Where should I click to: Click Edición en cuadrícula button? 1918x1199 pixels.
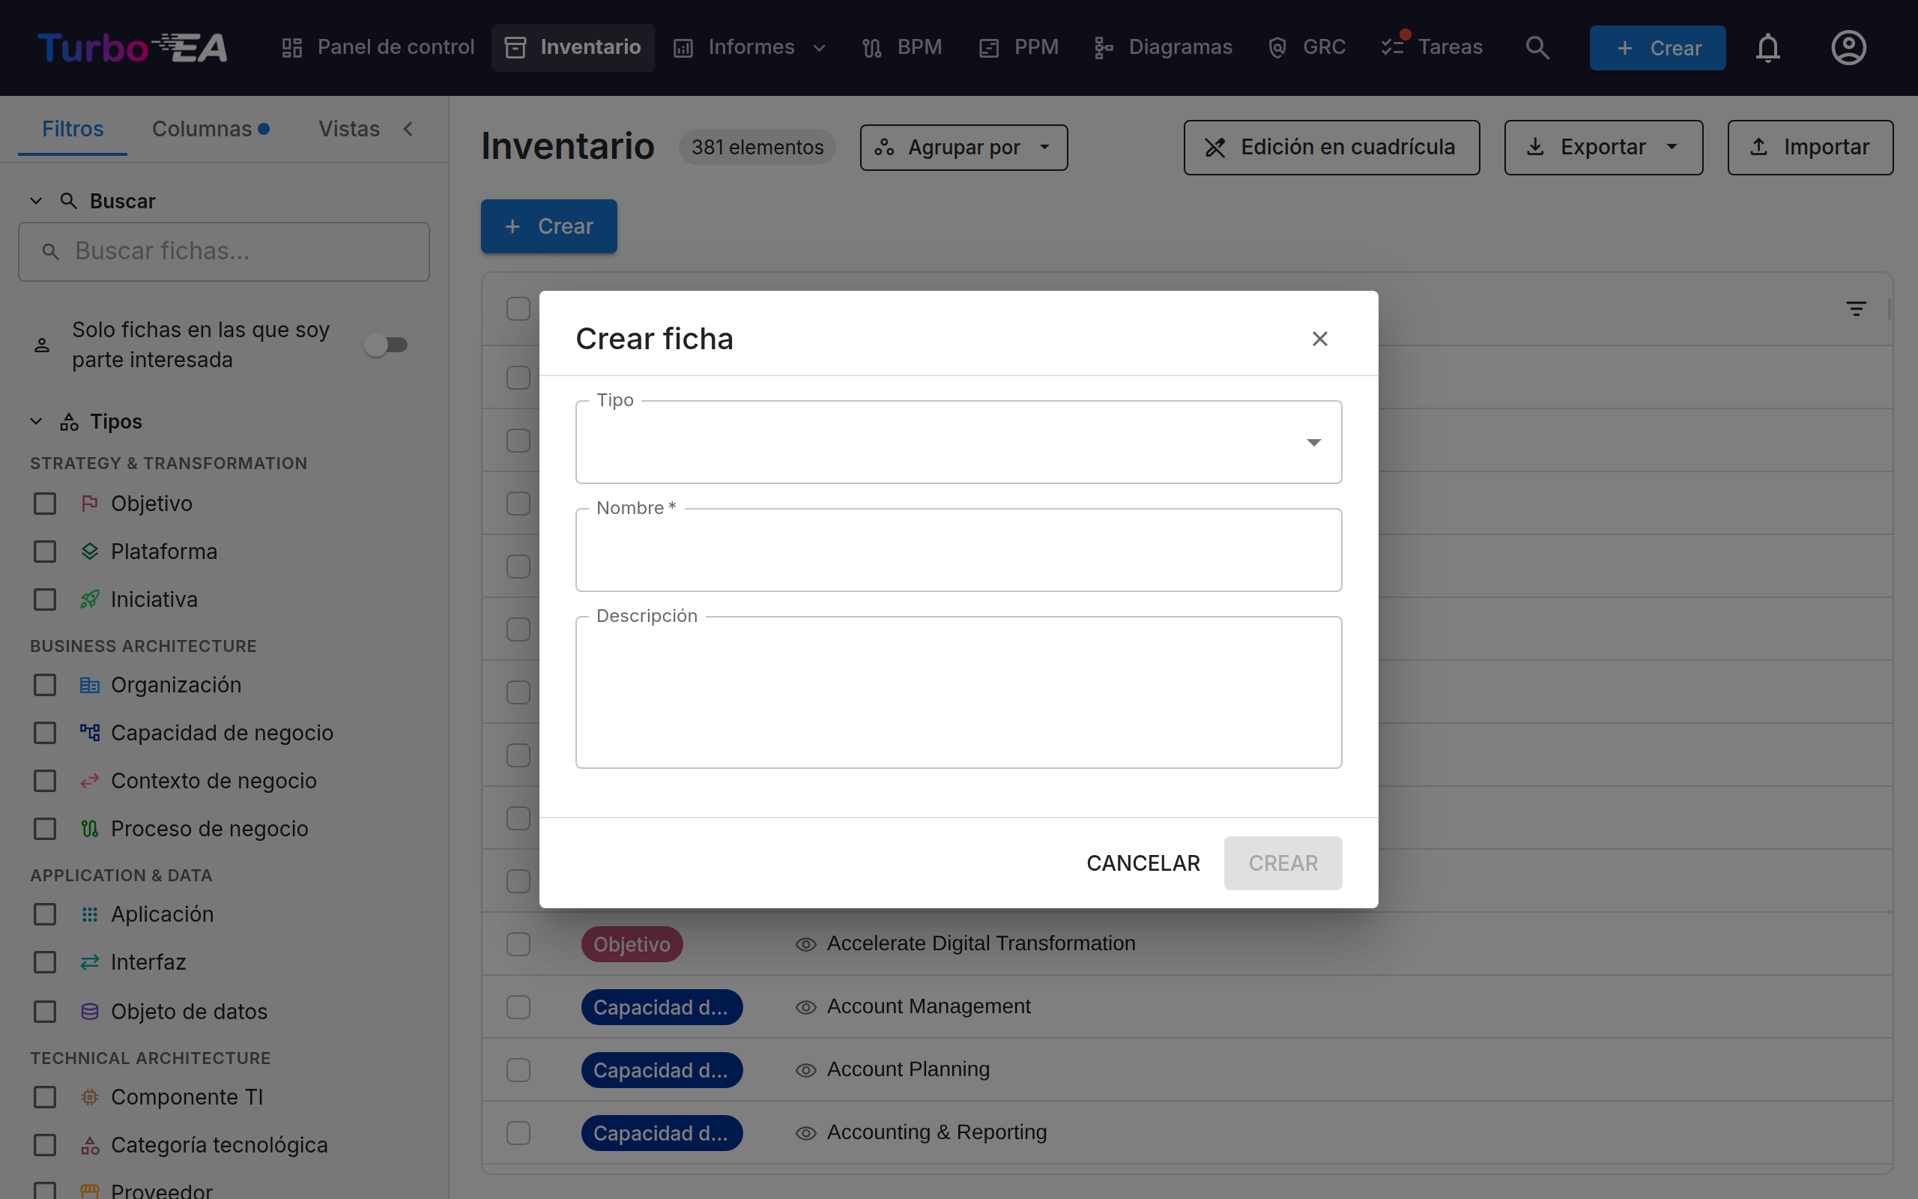coord(1331,148)
